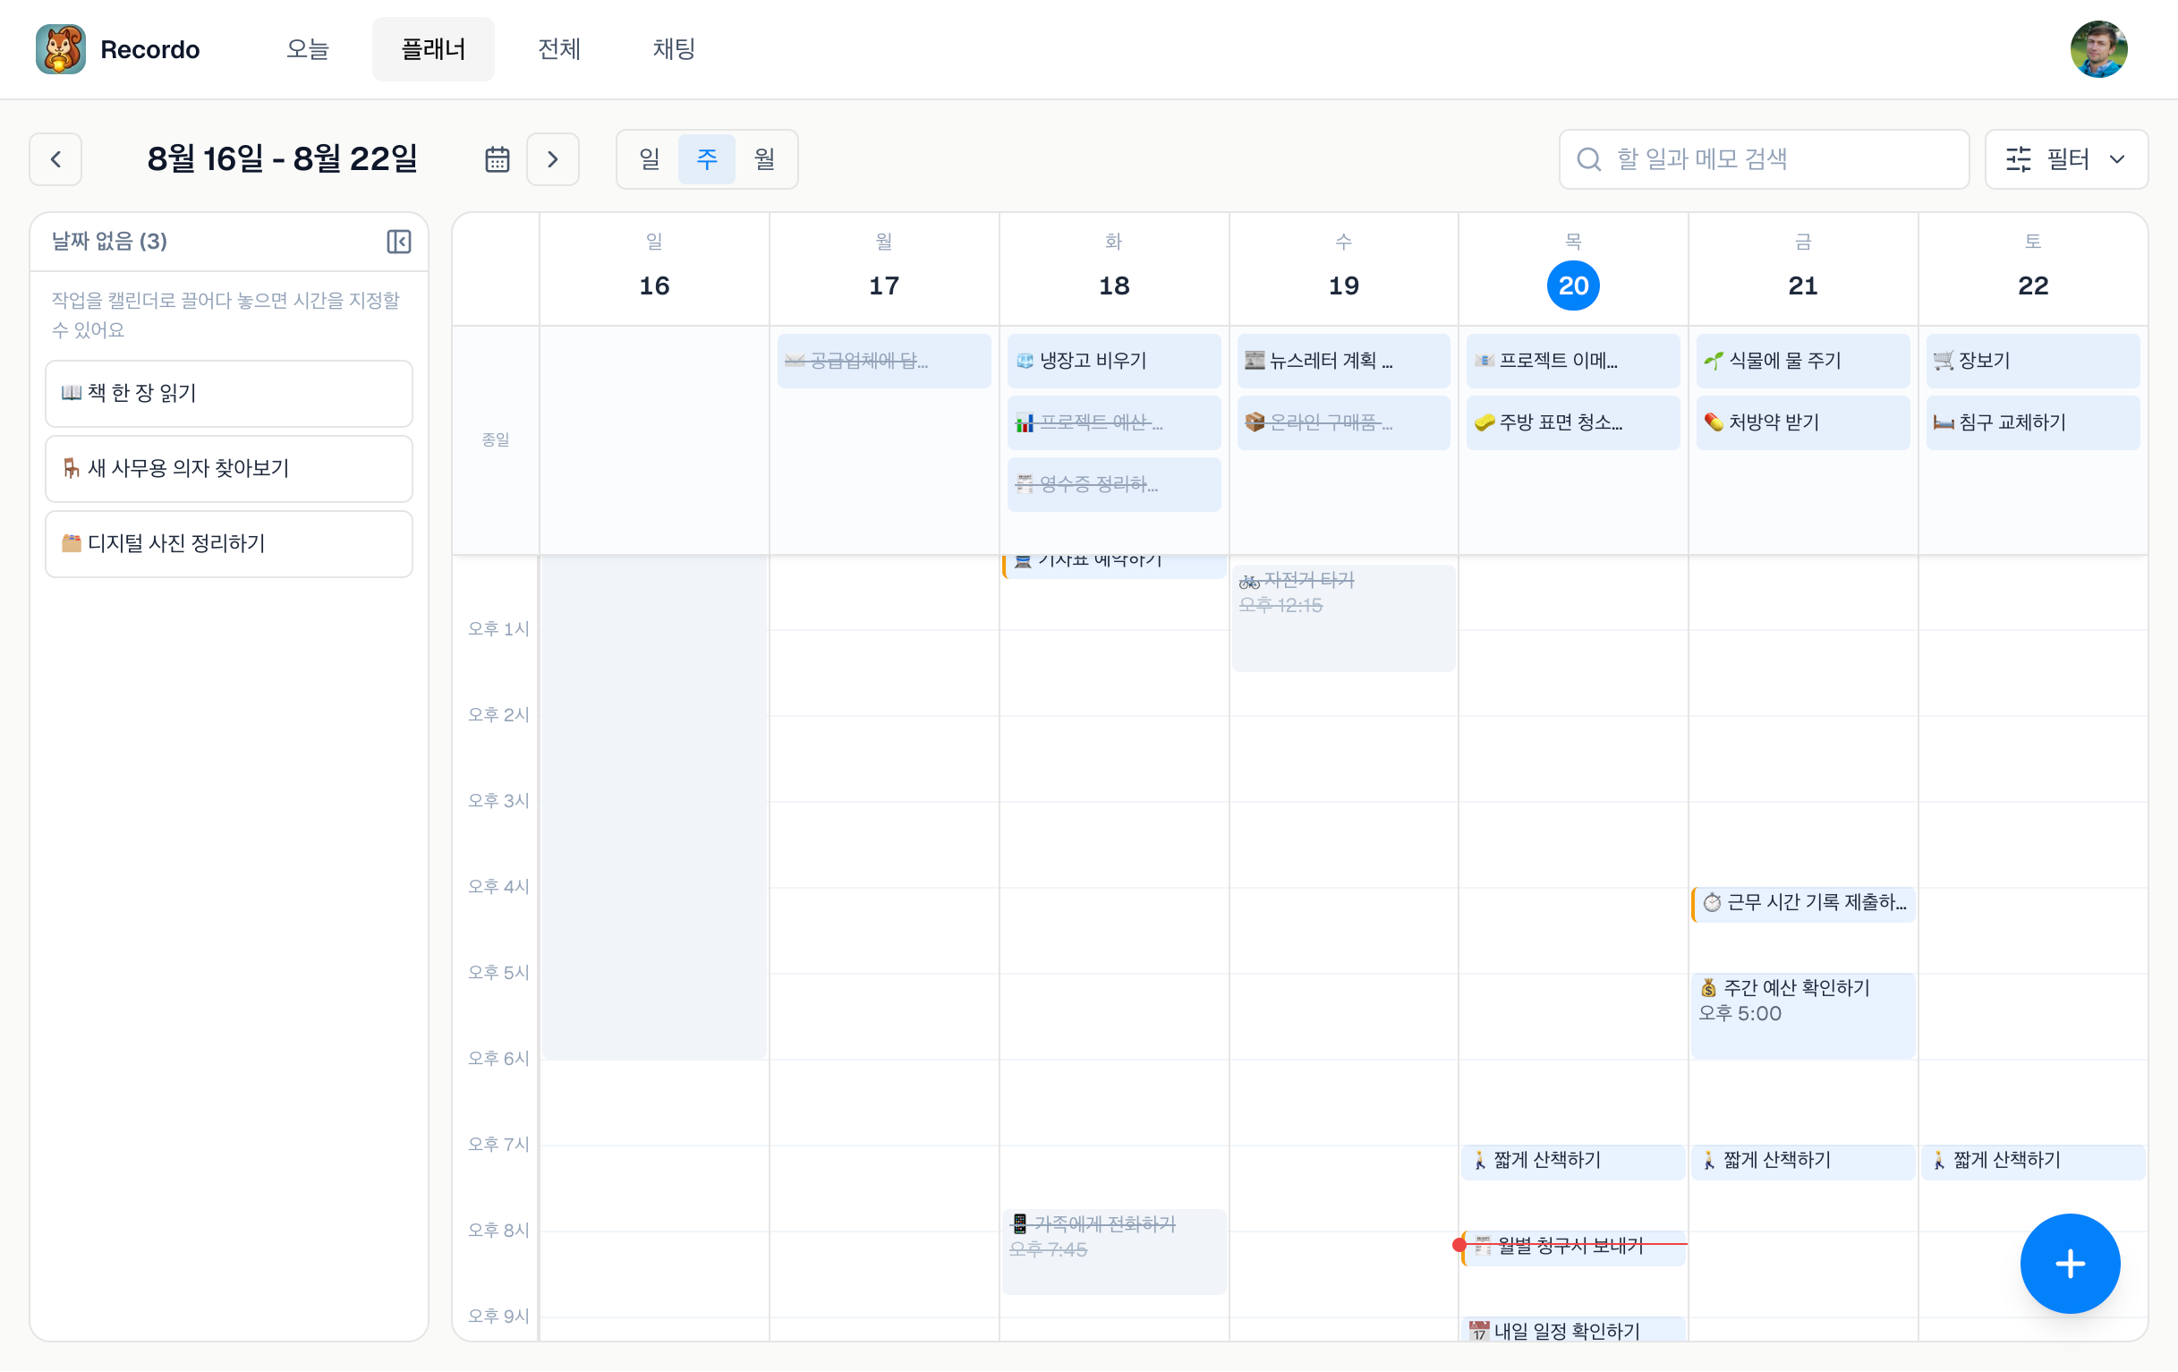Open crossed-out 온라인 구매품 task
The image size is (2178, 1372).
[x=1343, y=422]
